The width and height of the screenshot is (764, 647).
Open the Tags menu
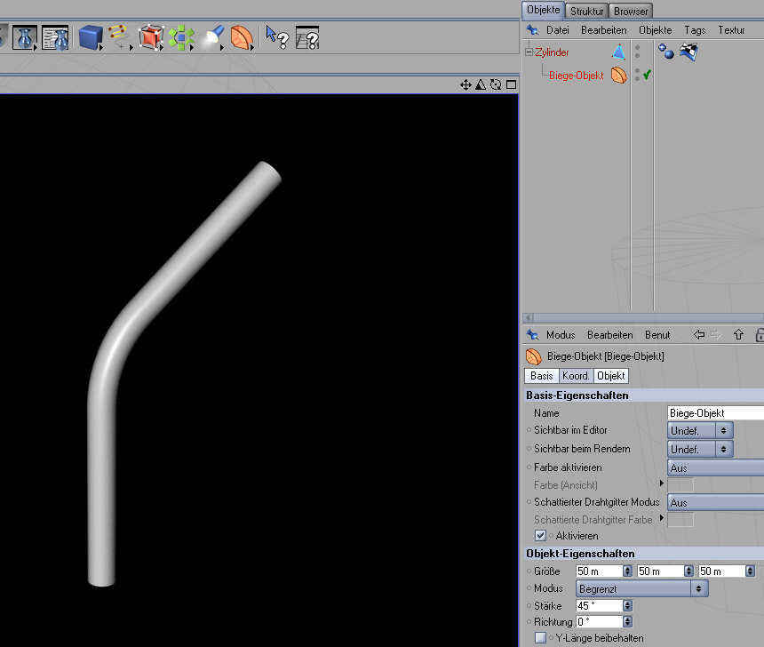click(695, 30)
